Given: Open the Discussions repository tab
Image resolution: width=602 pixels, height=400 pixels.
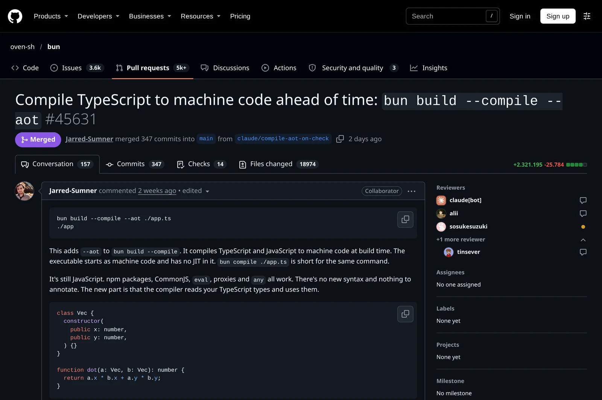Looking at the screenshot, I should coord(225,68).
